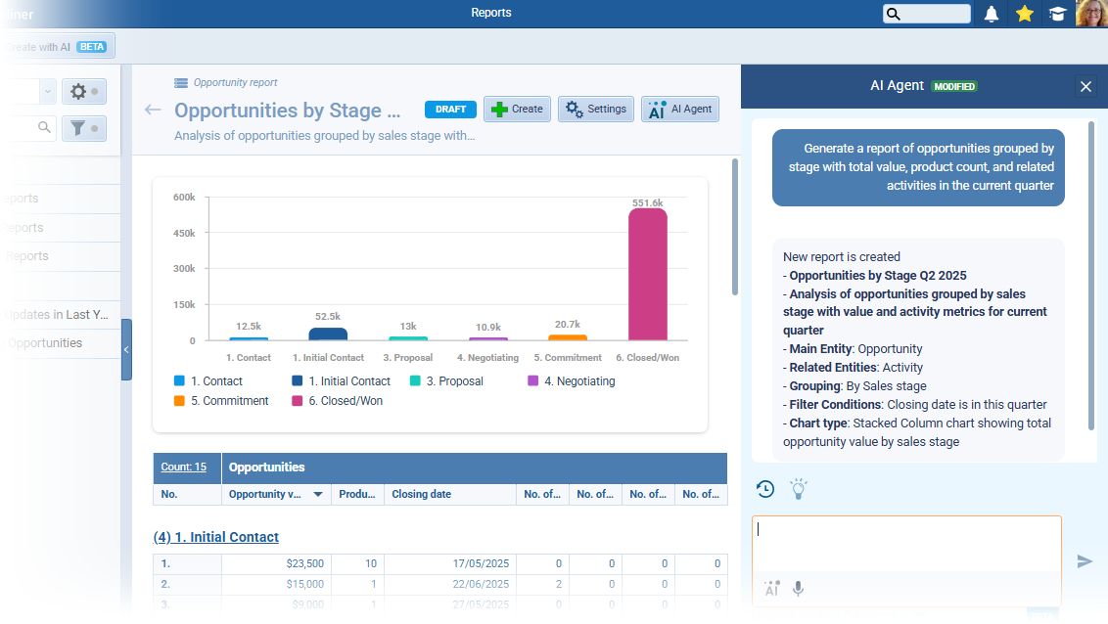Toggle the 1. Contact legend series

(208, 381)
